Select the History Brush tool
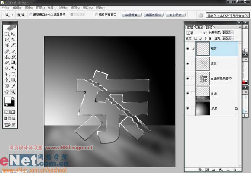 click(x=13, y=57)
